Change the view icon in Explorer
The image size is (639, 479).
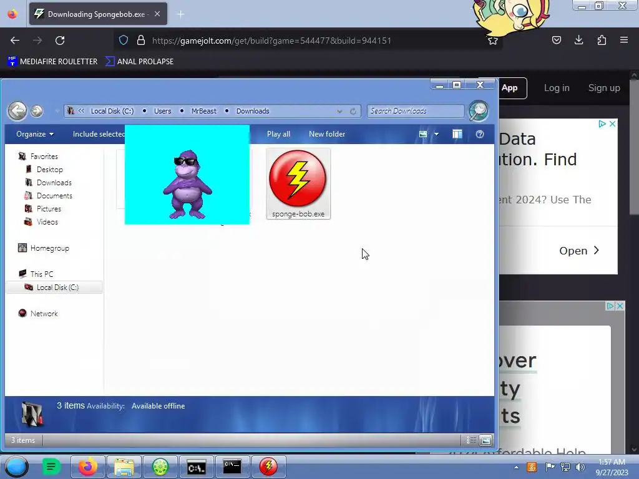click(423, 134)
